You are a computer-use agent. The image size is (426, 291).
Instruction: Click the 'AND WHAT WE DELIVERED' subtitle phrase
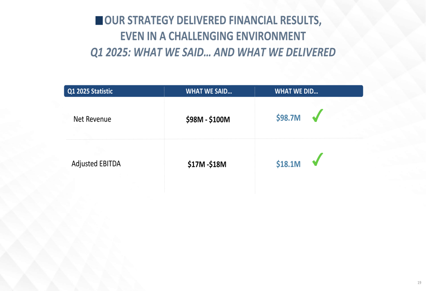tap(275, 52)
